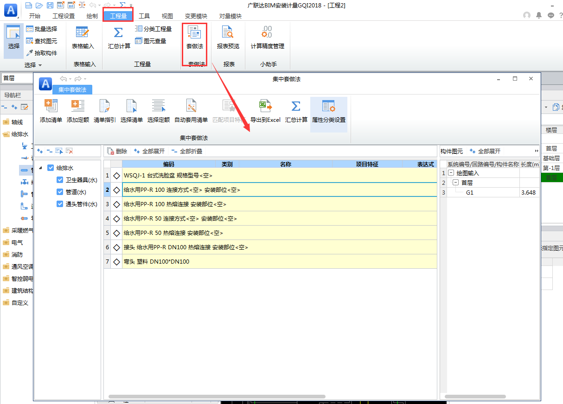
Task: Click the 添加定额 icon
Action: click(x=77, y=106)
